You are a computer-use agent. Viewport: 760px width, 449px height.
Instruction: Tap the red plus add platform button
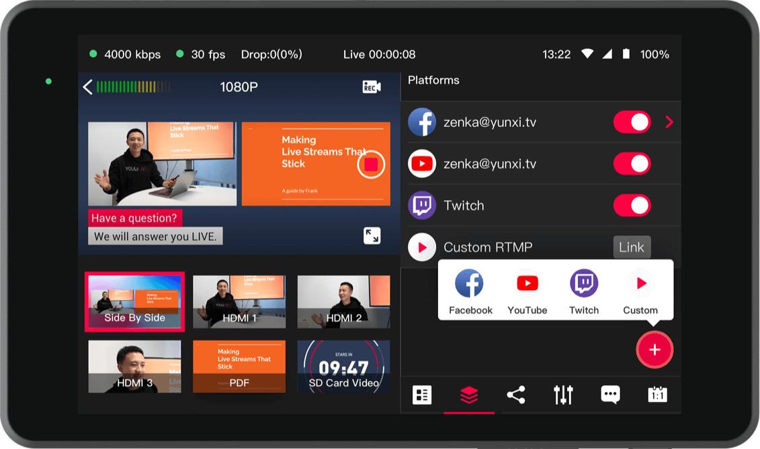point(655,350)
